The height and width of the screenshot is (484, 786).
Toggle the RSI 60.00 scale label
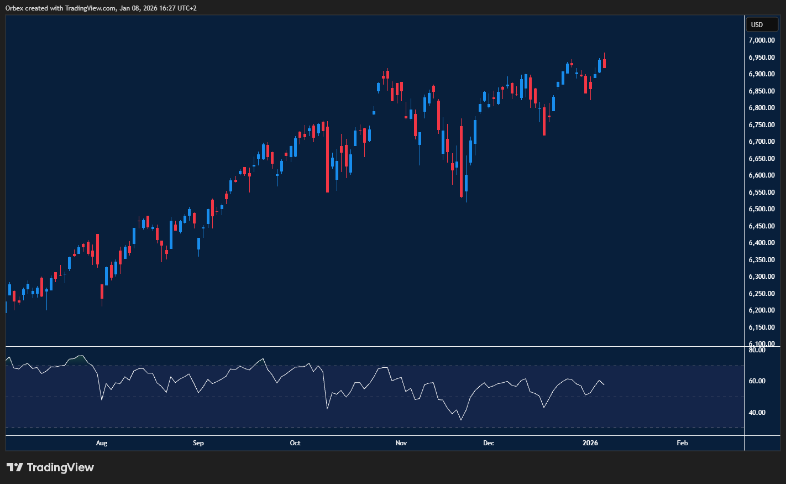pos(758,380)
